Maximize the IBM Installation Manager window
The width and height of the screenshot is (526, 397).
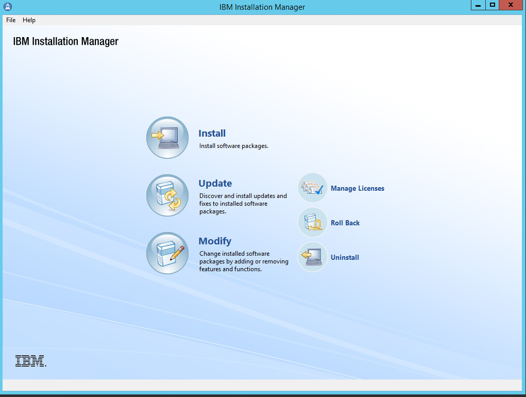(x=493, y=5)
